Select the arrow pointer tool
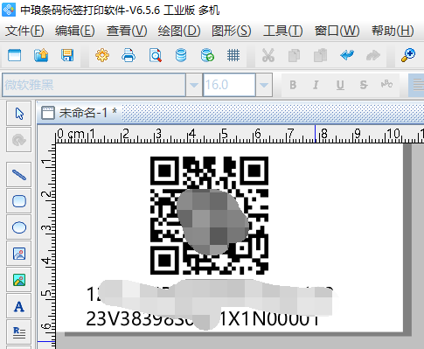This screenshot has width=424, height=349. [19, 114]
